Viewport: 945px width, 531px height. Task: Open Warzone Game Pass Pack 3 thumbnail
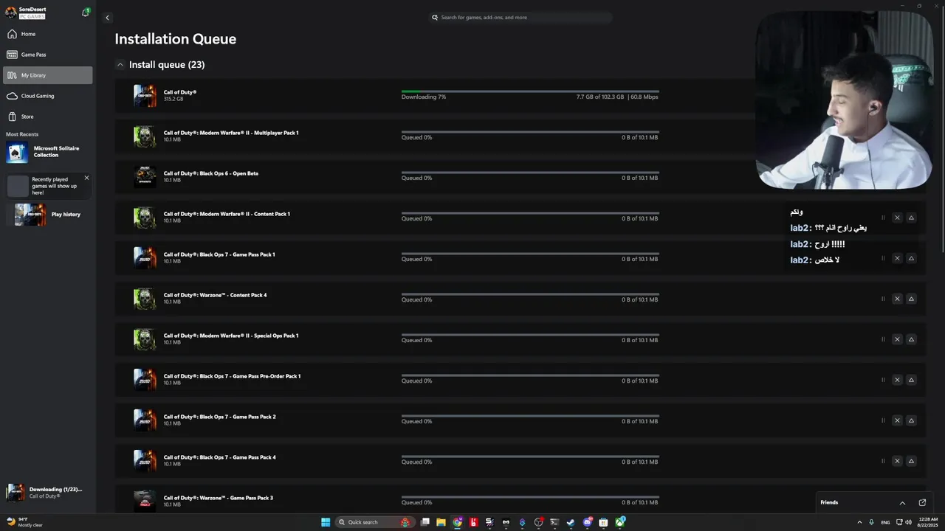145,502
